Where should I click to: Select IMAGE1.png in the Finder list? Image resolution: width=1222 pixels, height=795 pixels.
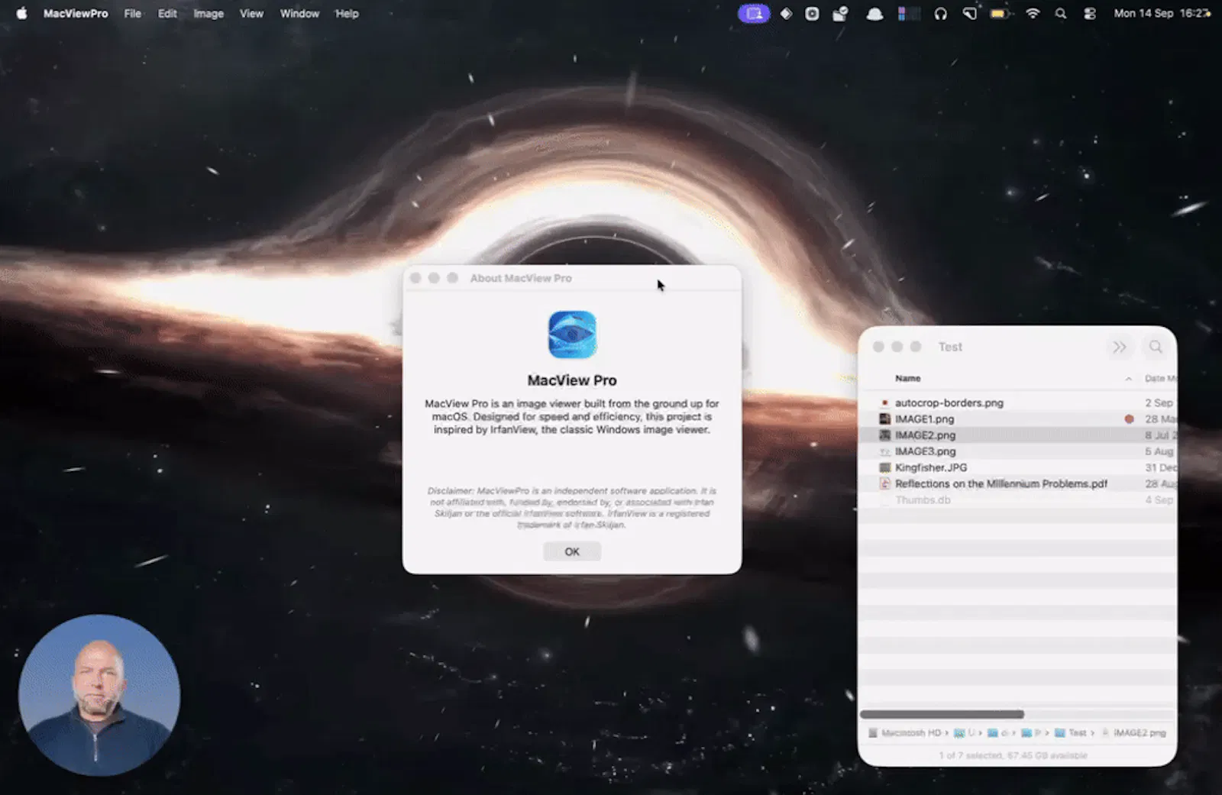pos(1017,419)
